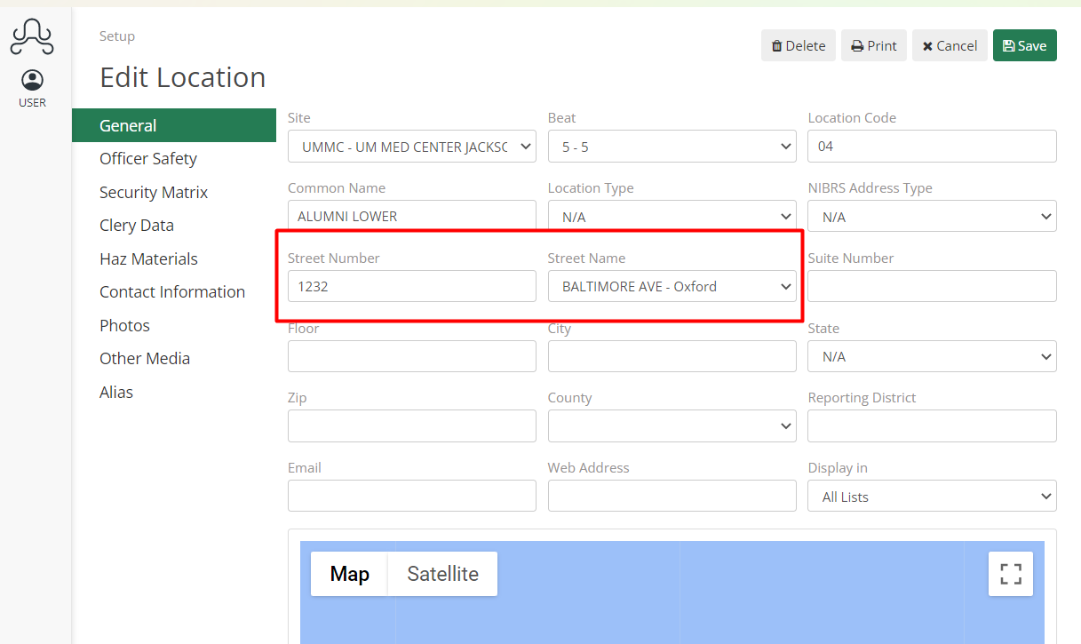Save the location changes
Image resolution: width=1081 pixels, height=644 pixels.
[1024, 44]
